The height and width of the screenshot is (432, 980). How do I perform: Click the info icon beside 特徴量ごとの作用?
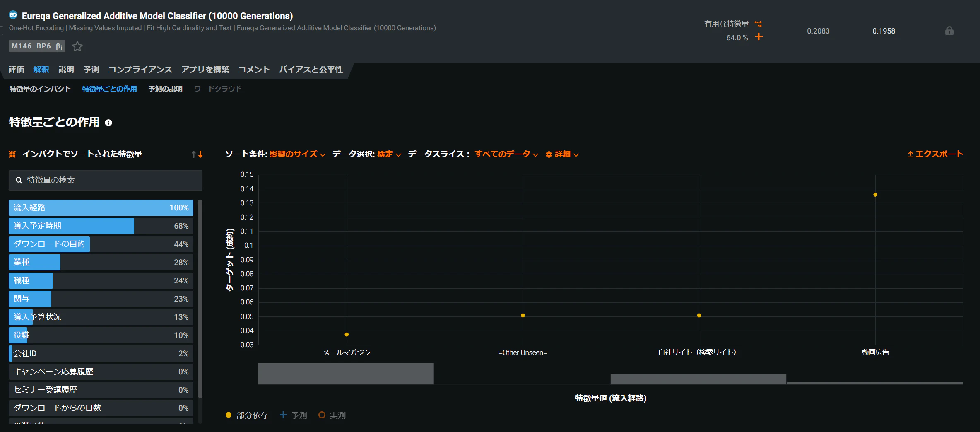point(108,123)
